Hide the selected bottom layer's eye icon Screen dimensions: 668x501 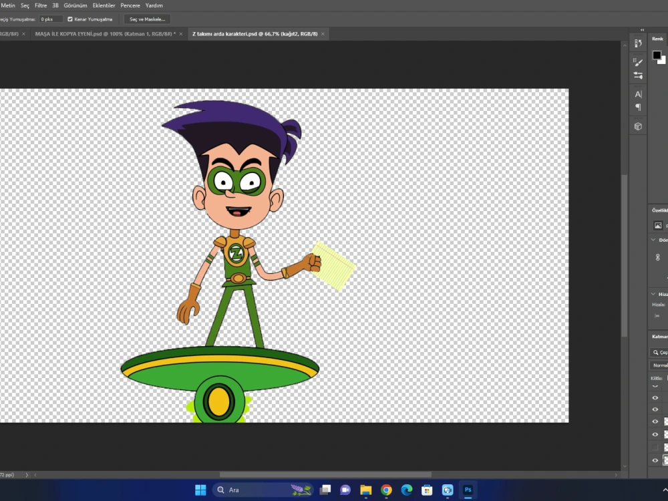(x=655, y=460)
